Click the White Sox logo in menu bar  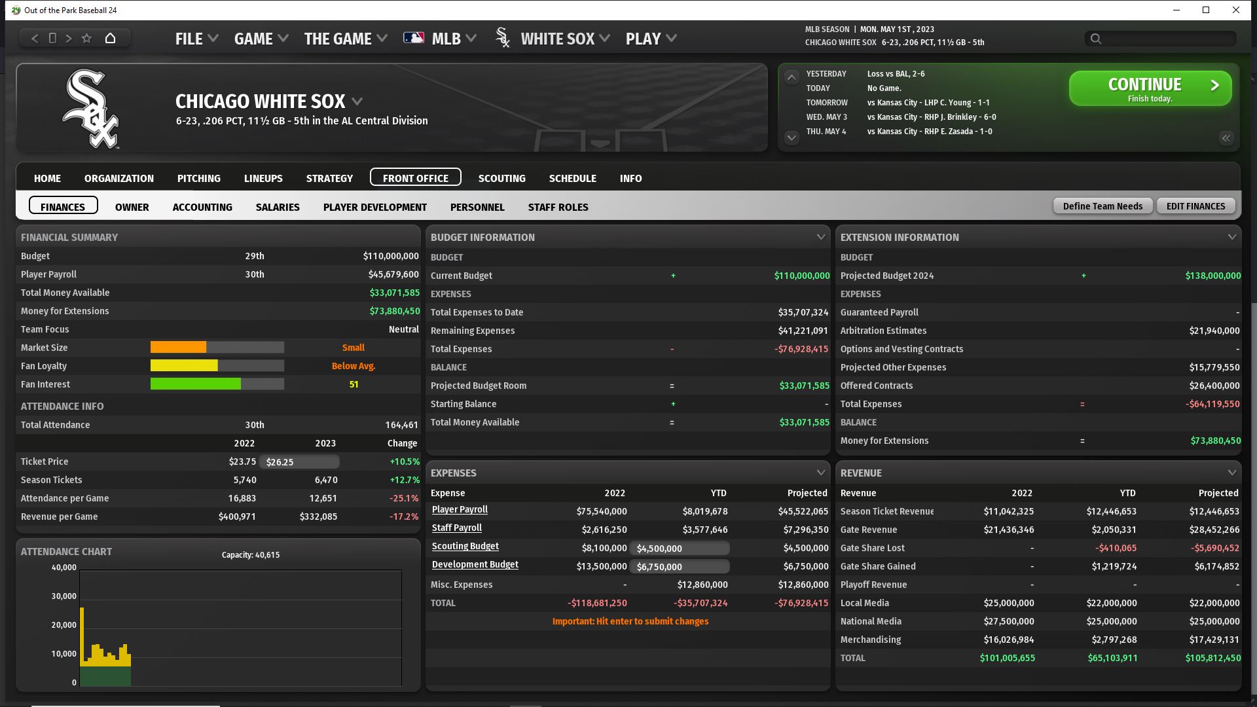[x=503, y=39]
